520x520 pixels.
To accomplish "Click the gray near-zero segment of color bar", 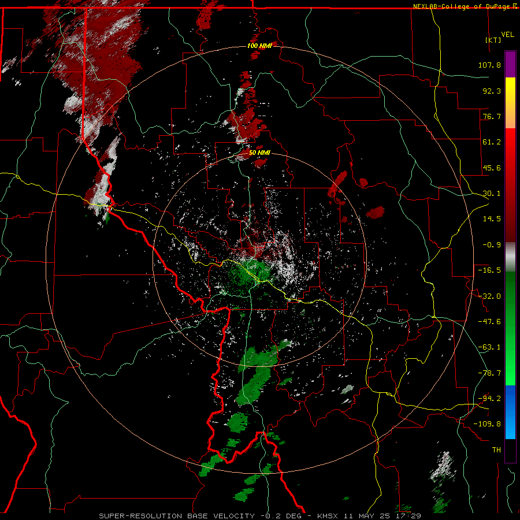I will pos(510,257).
